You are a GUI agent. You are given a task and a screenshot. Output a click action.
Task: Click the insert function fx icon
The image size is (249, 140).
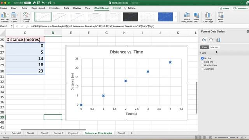click(27, 26)
